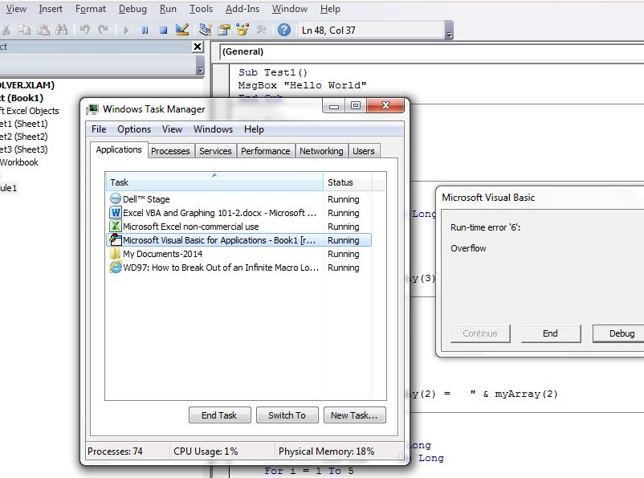Image resolution: width=644 pixels, height=478 pixels.
Task: Click the Cut scissors icon in VBA toolbar
Action: coord(6,30)
